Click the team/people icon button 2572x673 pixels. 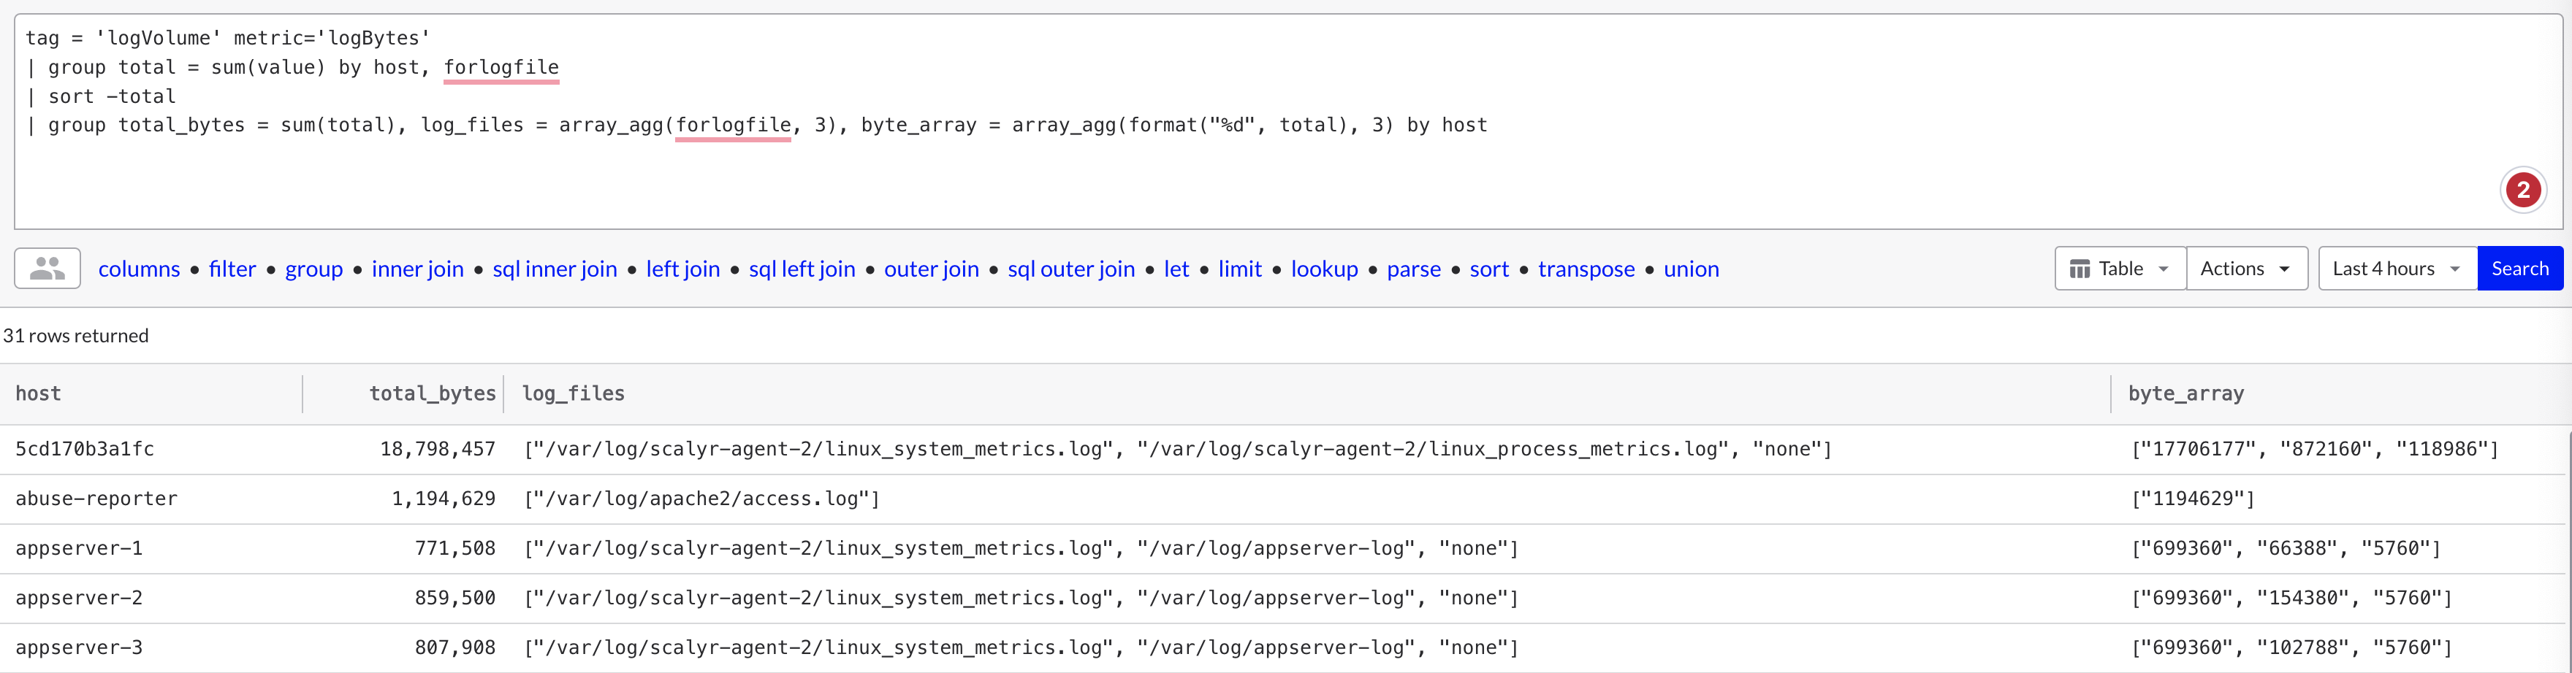47,268
